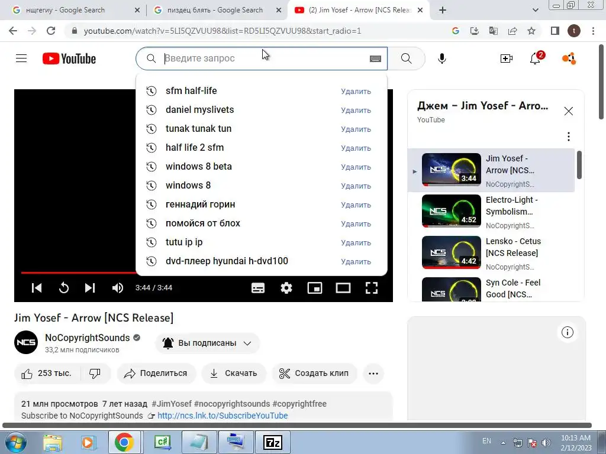Mute the video using speaker icon

[118, 288]
